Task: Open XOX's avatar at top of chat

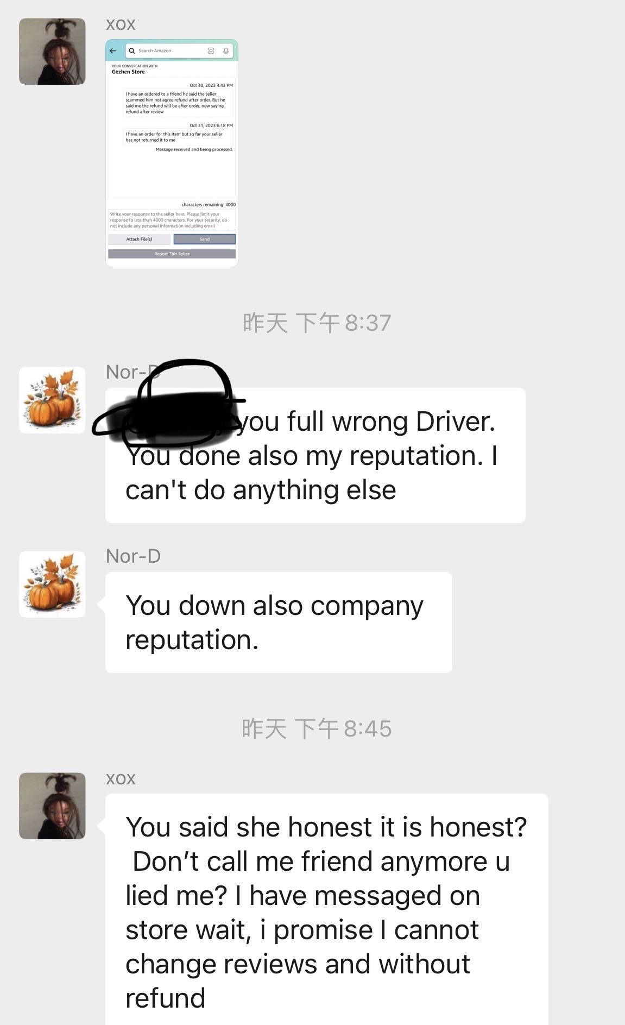Action: pyautogui.click(x=52, y=51)
